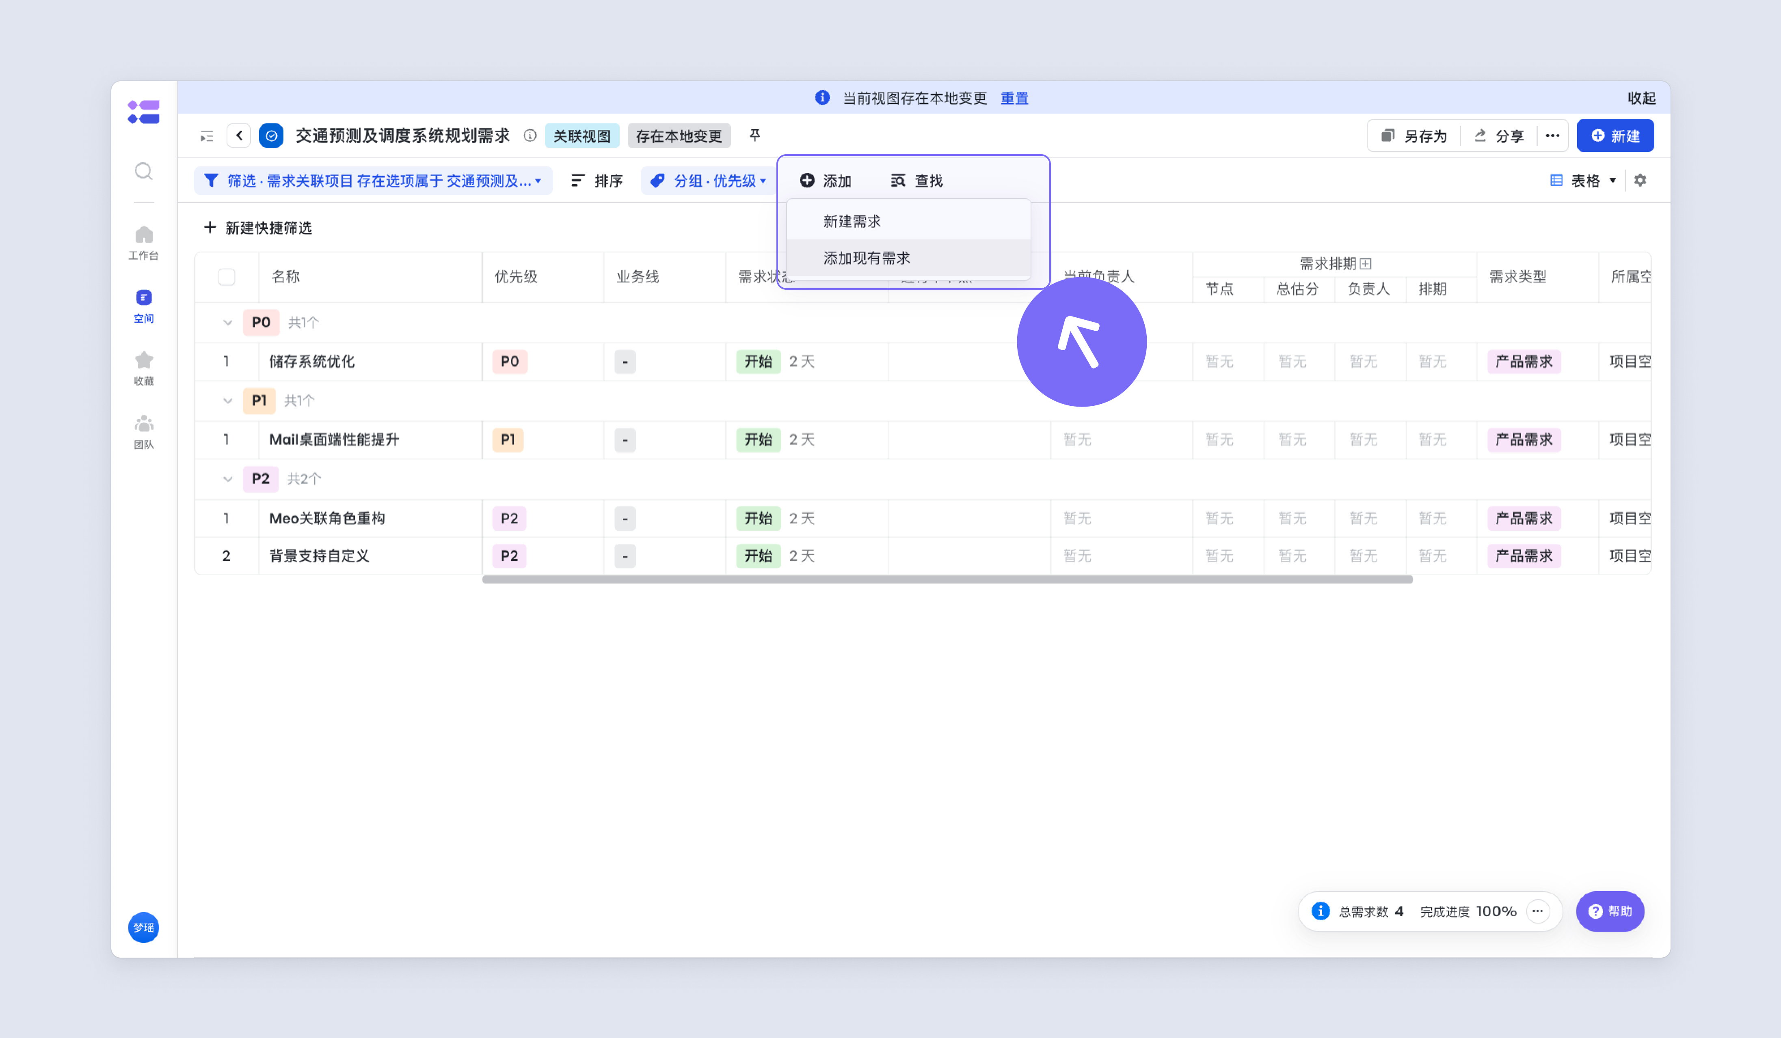
Task: Open requirement 储存系统优化
Action: point(312,362)
